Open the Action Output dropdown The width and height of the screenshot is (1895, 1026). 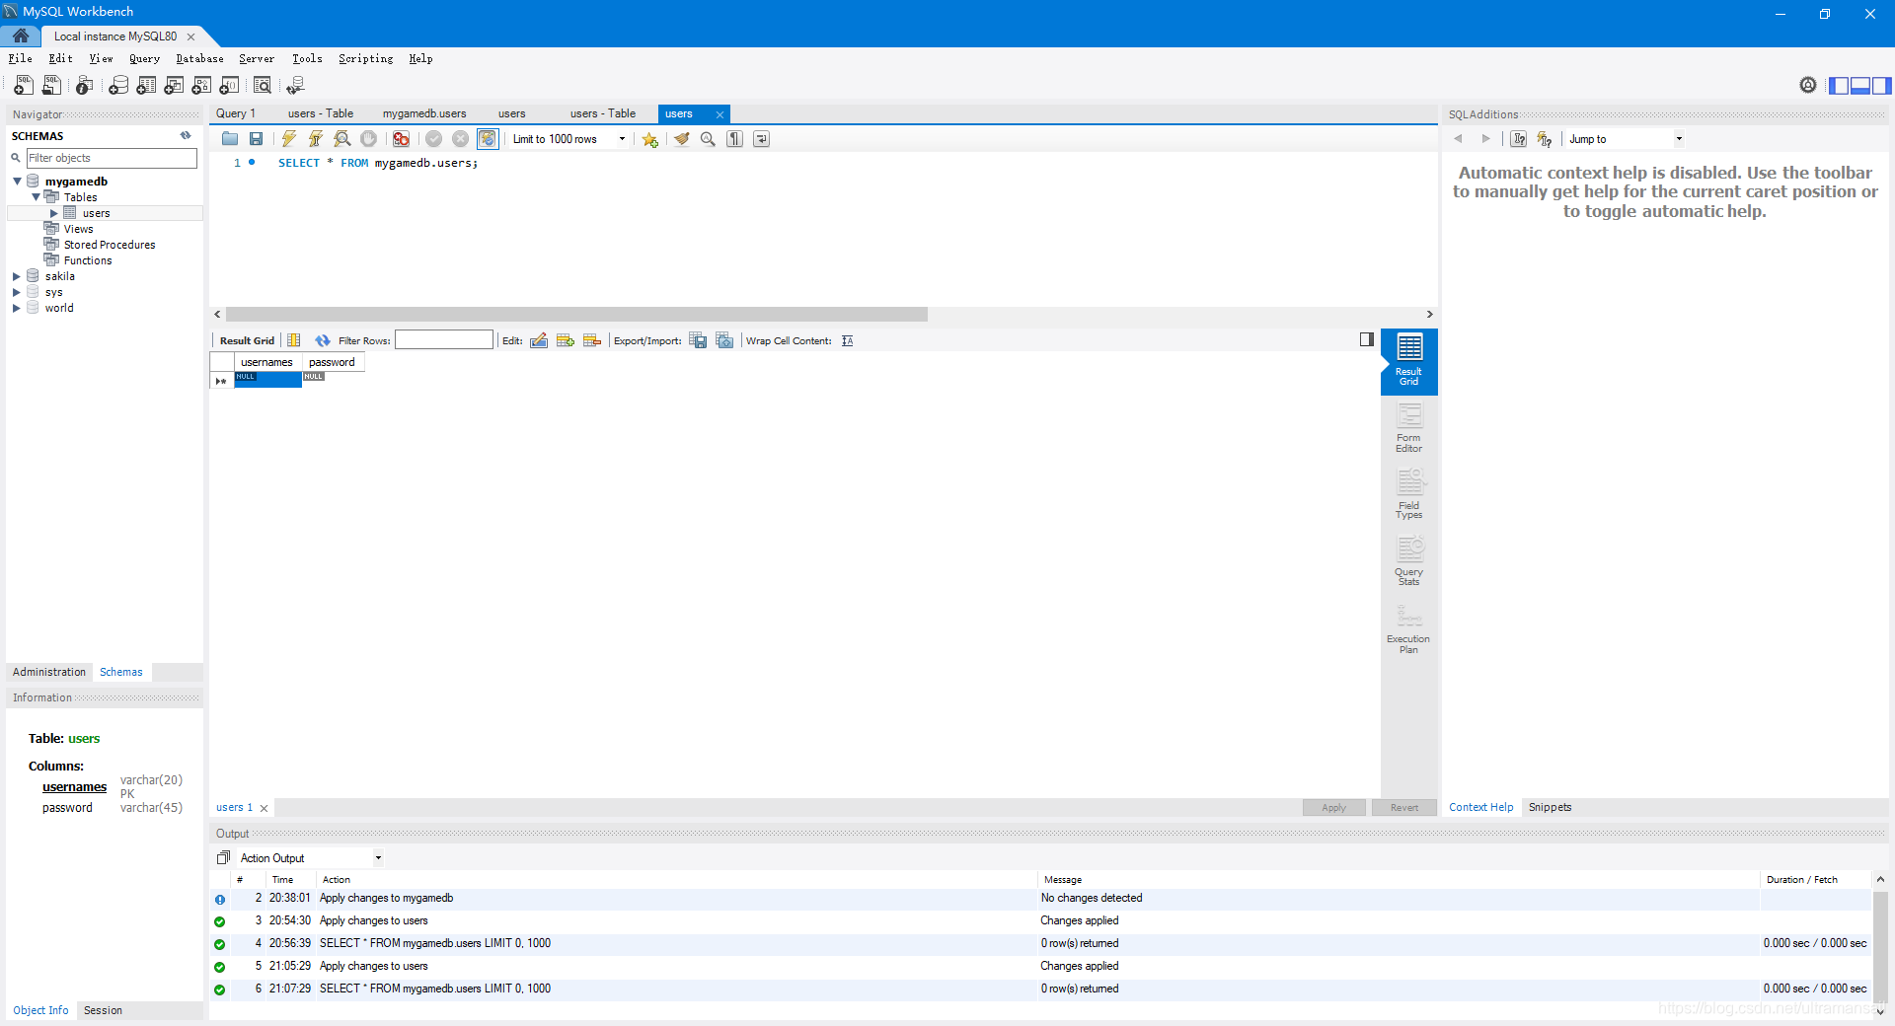pos(311,858)
